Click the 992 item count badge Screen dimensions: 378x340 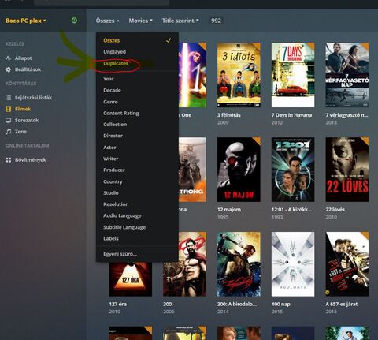(x=216, y=21)
